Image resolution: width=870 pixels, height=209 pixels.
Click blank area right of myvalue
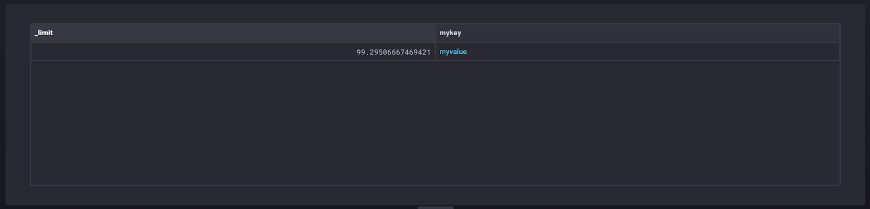point(652,52)
